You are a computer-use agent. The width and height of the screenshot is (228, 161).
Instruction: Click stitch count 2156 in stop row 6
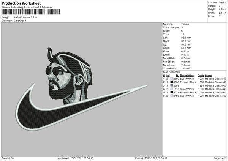pyautogui.click(x=176, y=96)
